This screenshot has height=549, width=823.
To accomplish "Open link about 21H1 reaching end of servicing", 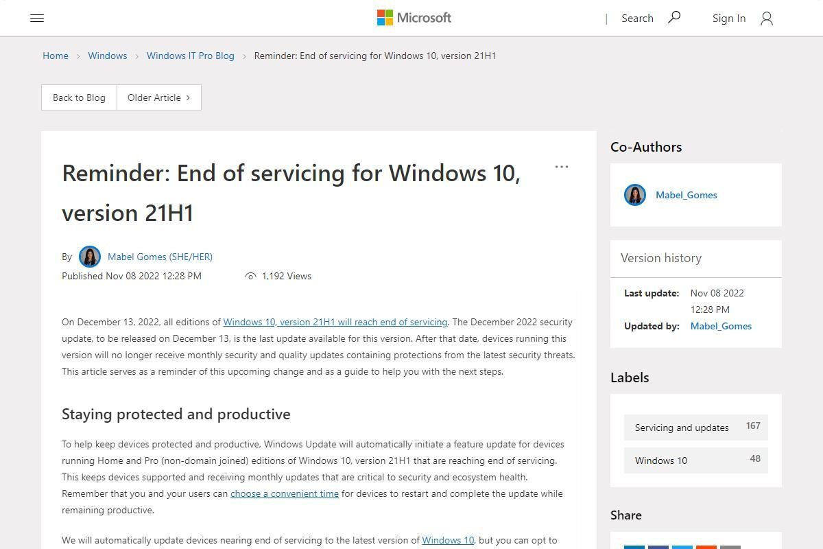I will click(x=335, y=322).
